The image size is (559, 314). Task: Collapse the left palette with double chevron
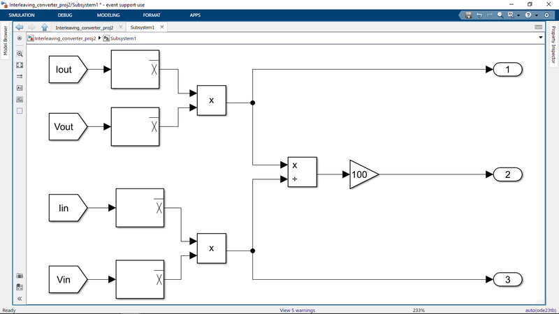coord(20,298)
